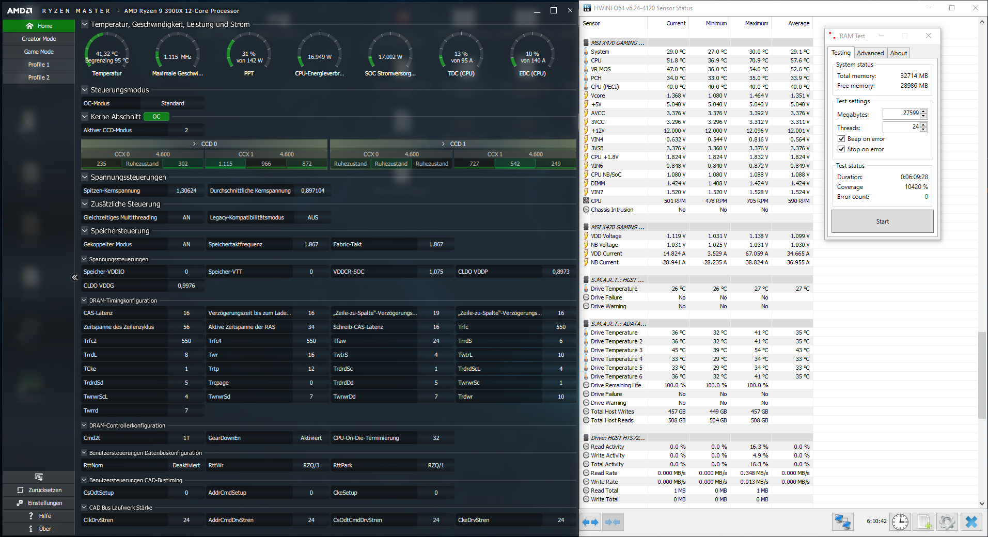Expand the CCD 0 chevron
This screenshot has height=537, width=988.
point(194,144)
